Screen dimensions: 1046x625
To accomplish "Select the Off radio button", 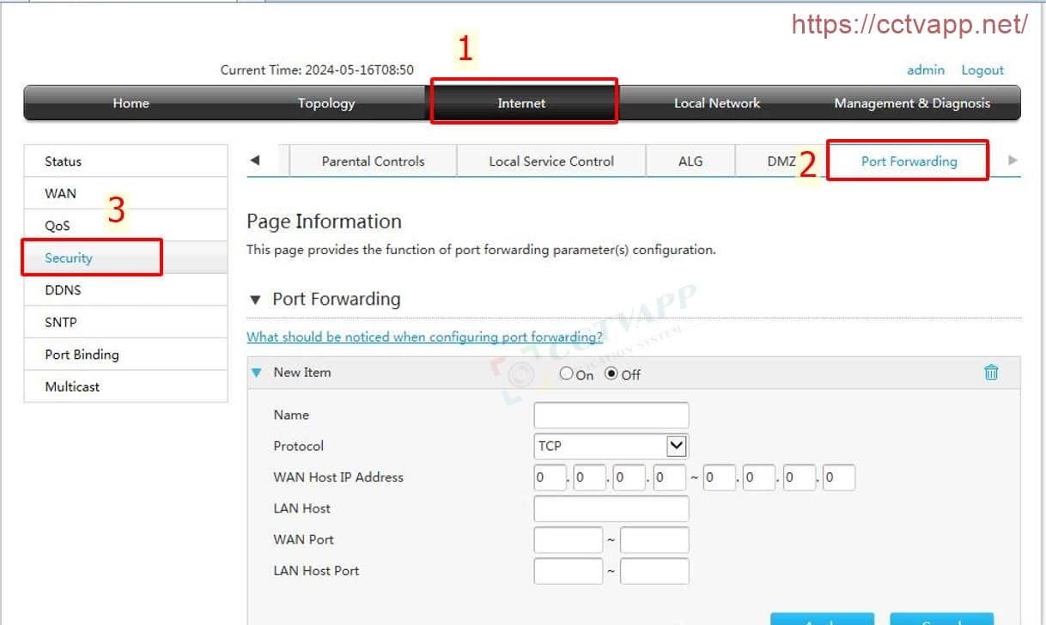I will (611, 373).
